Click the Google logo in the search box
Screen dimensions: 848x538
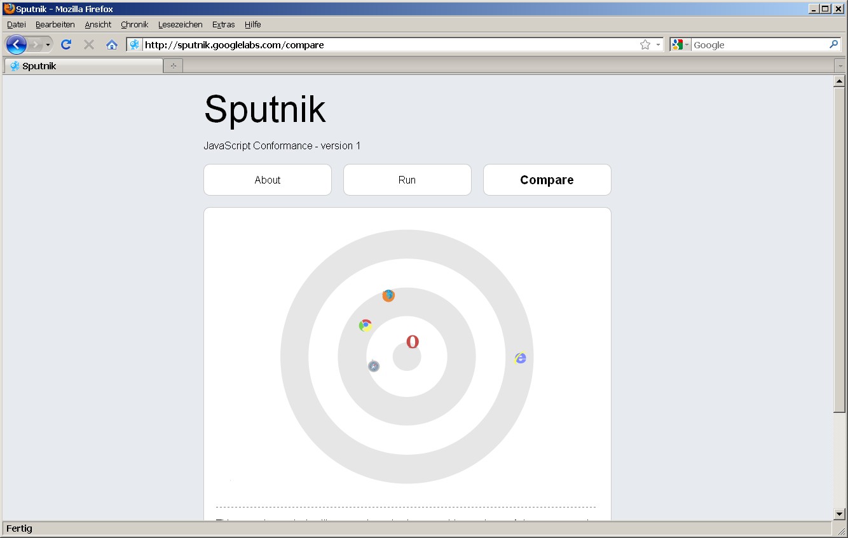tap(678, 44)
